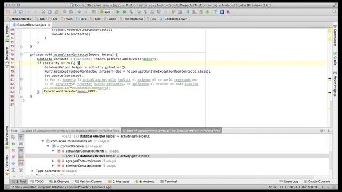
Task: Fold the actualizarContacto method in gutter
Action: coord(21,54)
